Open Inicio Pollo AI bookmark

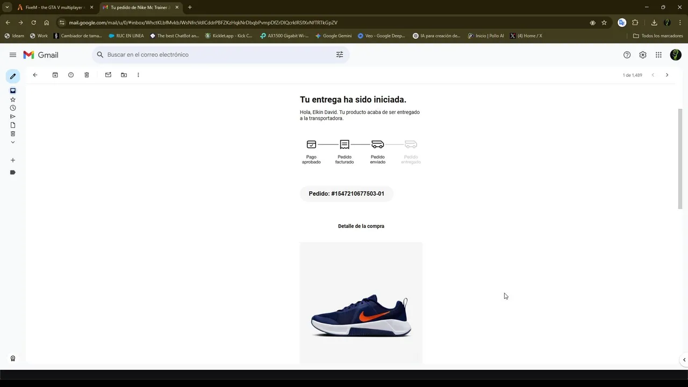(x=486, y=36)
